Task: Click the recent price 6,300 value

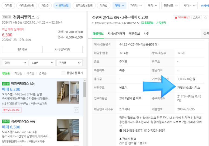Action: coord(7,35)
